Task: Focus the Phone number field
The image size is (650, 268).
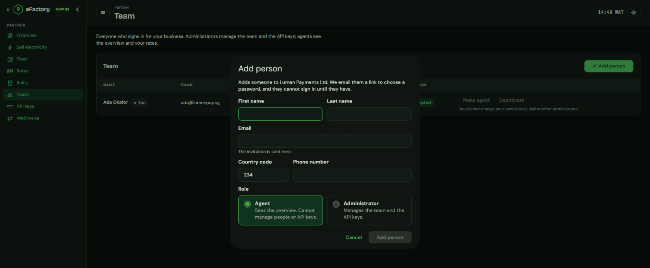Action: 352,175
